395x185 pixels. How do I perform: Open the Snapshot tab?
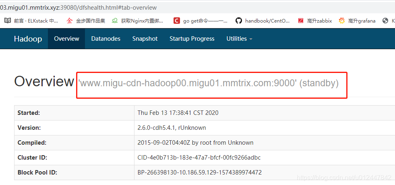(145, 39)
